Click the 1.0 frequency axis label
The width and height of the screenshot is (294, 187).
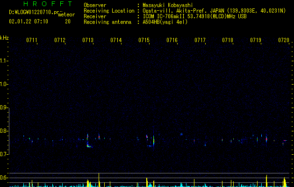tap(4, 84)
